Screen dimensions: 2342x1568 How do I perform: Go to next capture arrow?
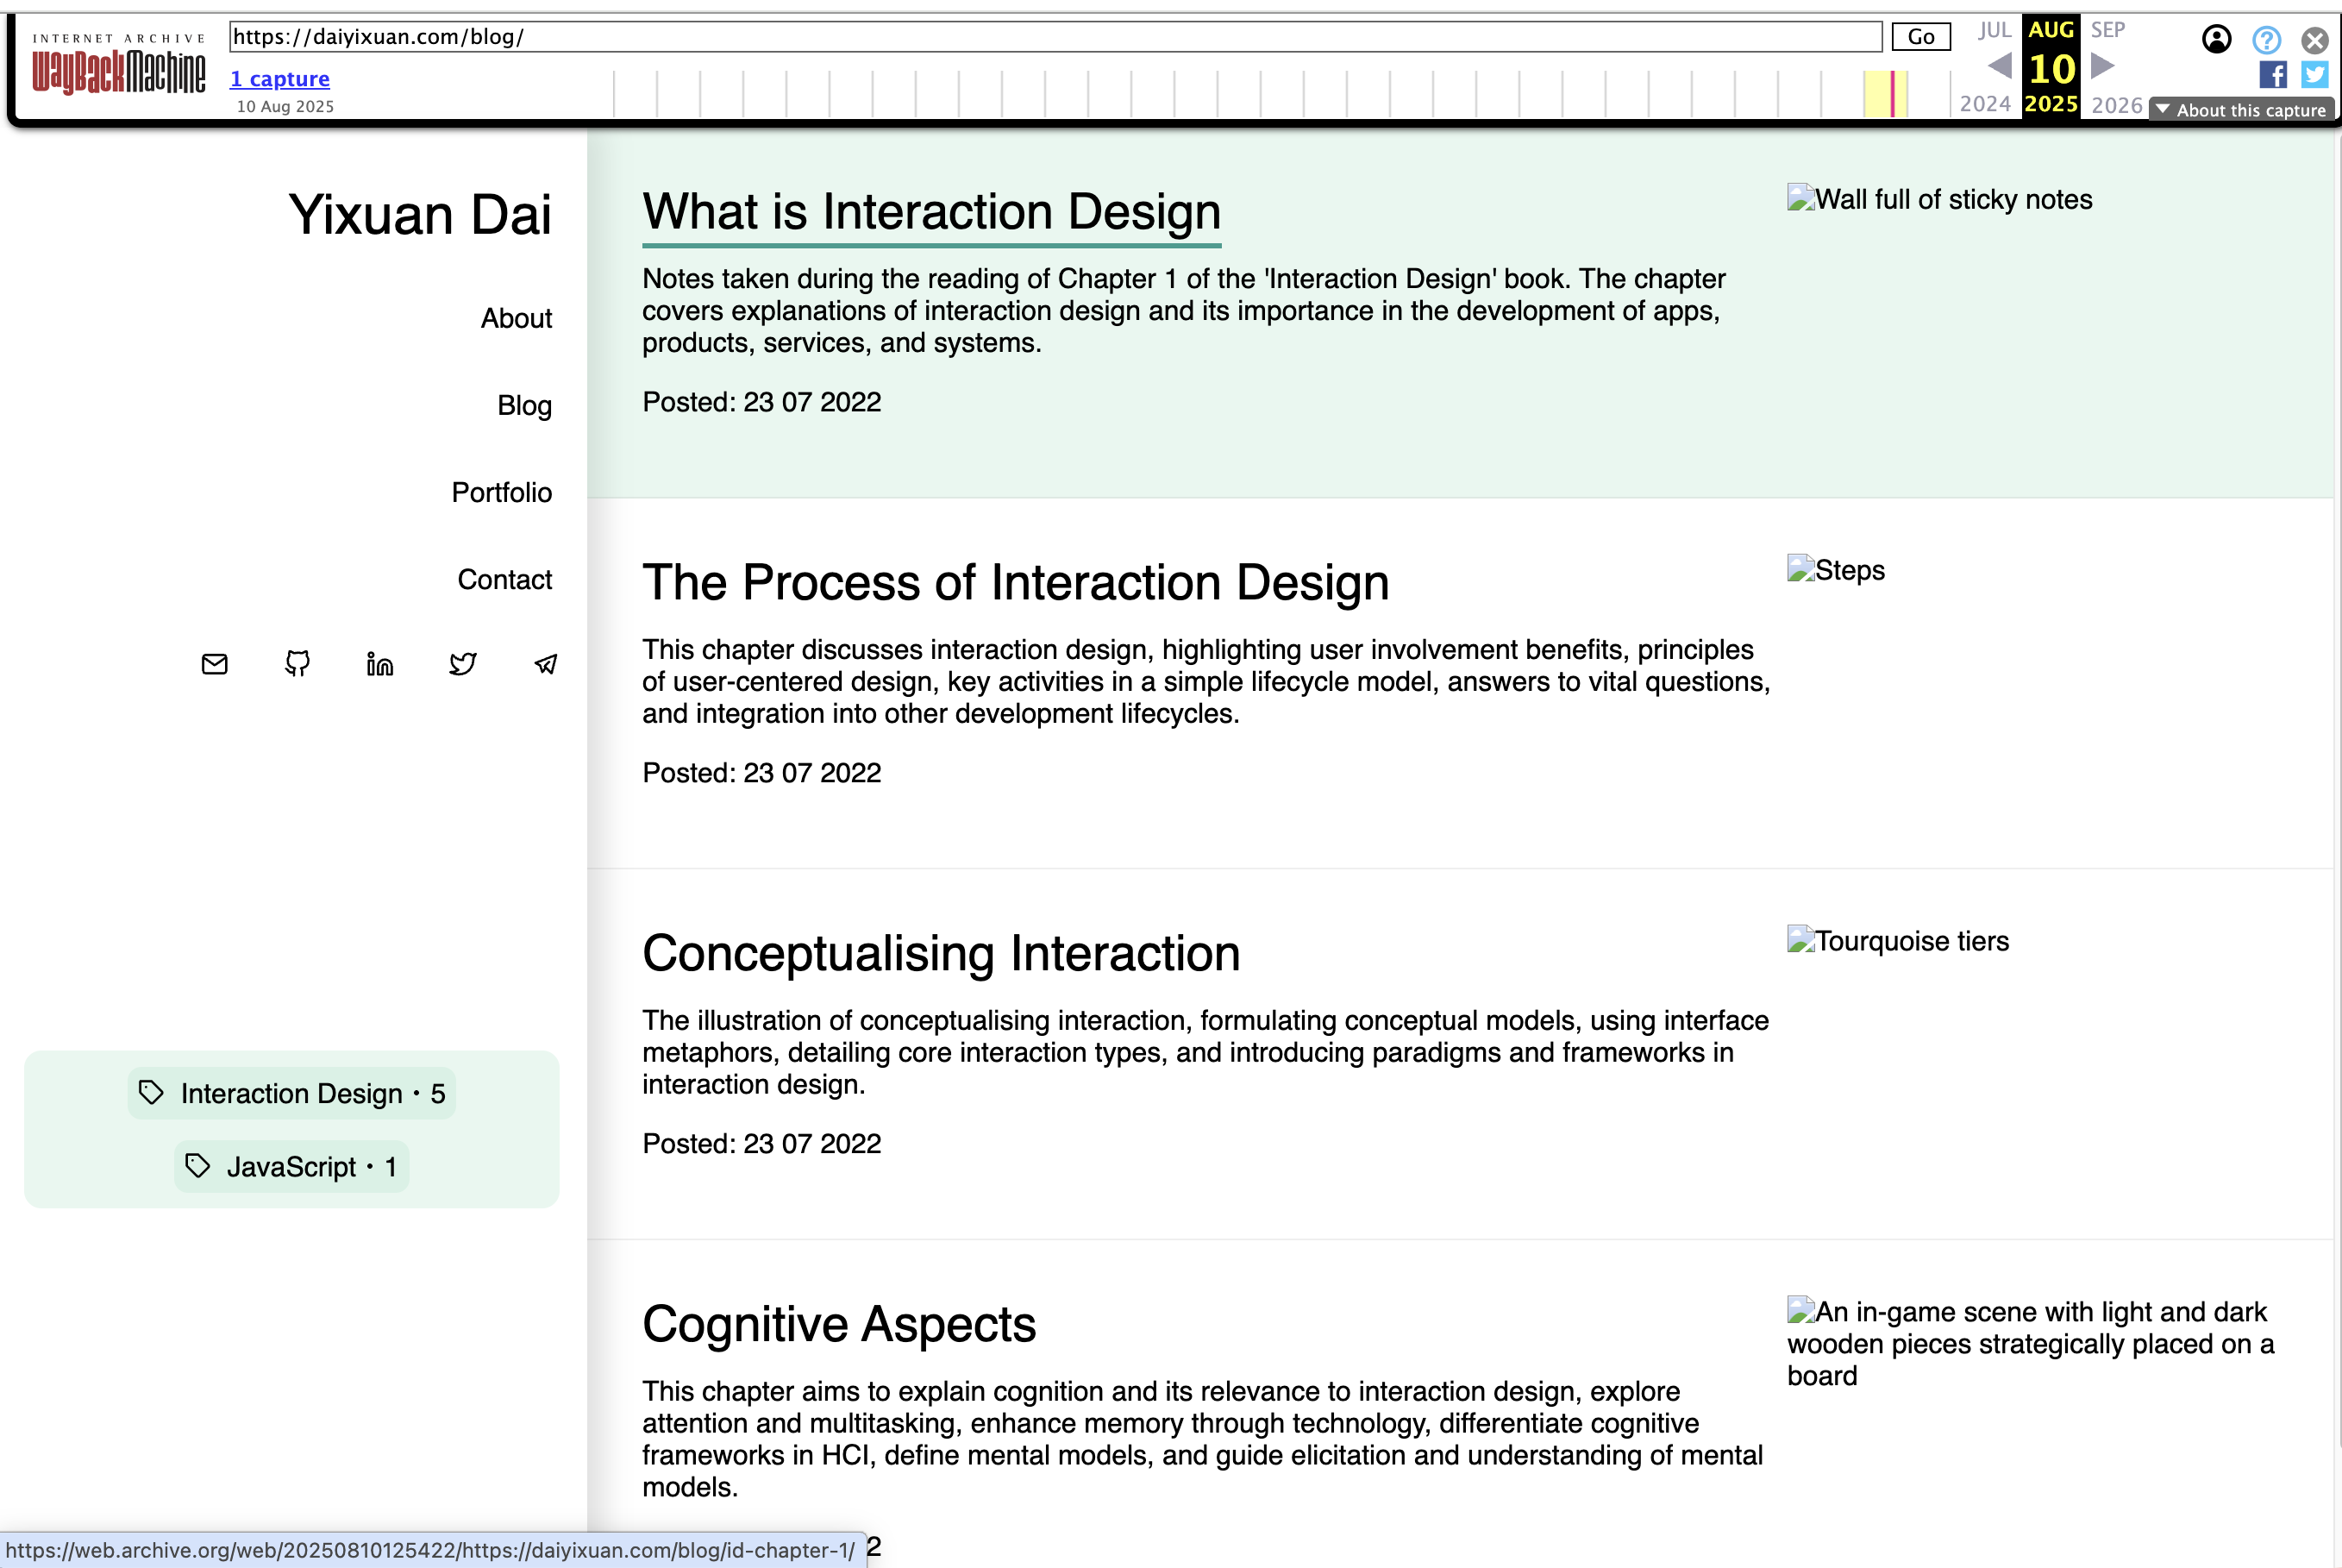pos(2103,66)
